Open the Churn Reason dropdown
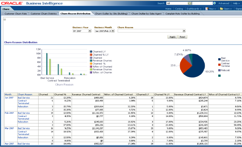The height and width of the screenshot is (147, 242). pyautogui.click(x=184, y=31)
